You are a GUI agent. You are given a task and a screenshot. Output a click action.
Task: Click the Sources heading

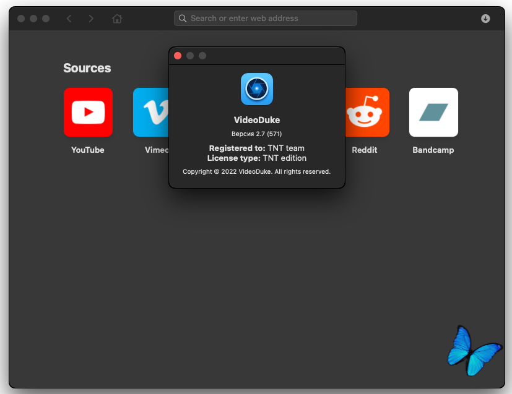coord(87,68)
